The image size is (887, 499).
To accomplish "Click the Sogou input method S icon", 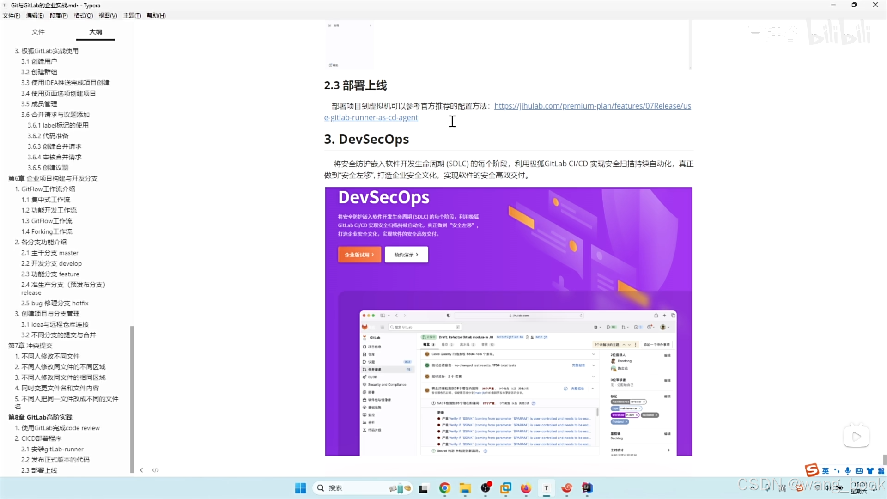I will (812, 470).
